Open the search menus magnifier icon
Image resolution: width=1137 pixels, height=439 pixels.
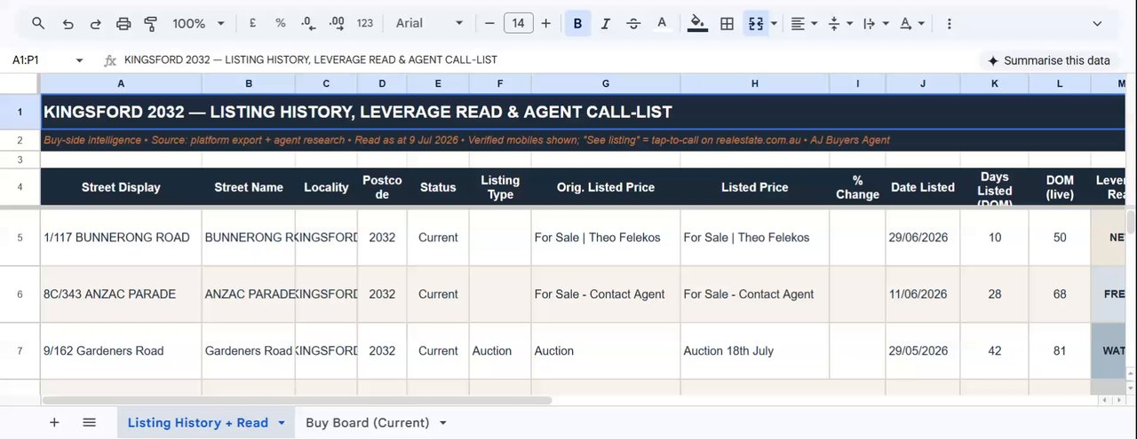(38, 24)
